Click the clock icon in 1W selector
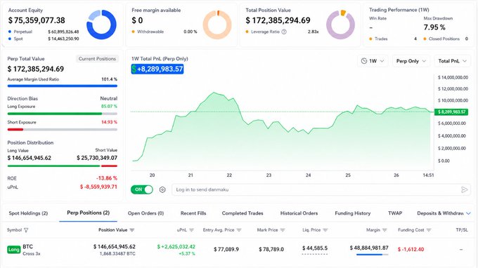Screen dimensions: 478x268 tap(364, 61)
